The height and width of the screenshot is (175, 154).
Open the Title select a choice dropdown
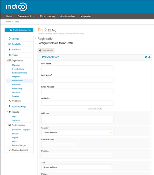(77, 167)
